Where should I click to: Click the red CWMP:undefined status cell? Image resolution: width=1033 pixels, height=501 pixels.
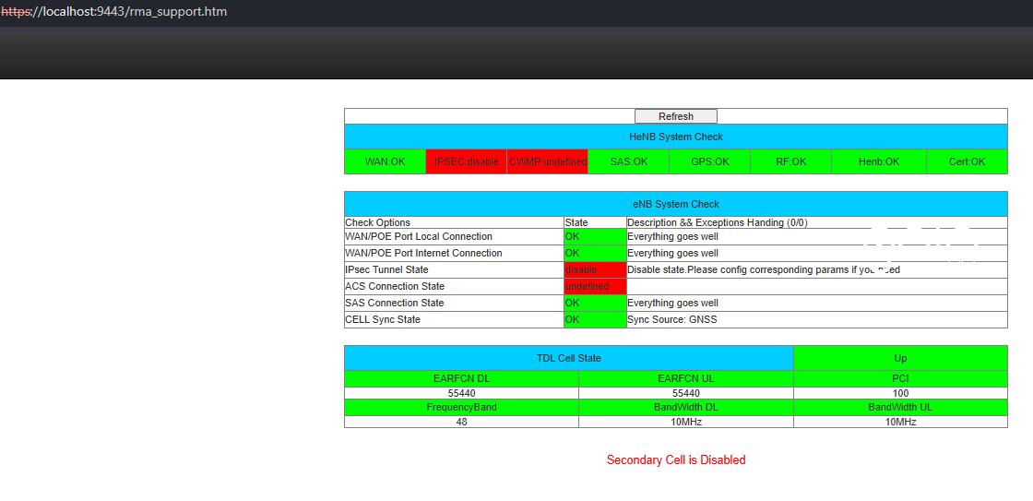pos(548,161)
